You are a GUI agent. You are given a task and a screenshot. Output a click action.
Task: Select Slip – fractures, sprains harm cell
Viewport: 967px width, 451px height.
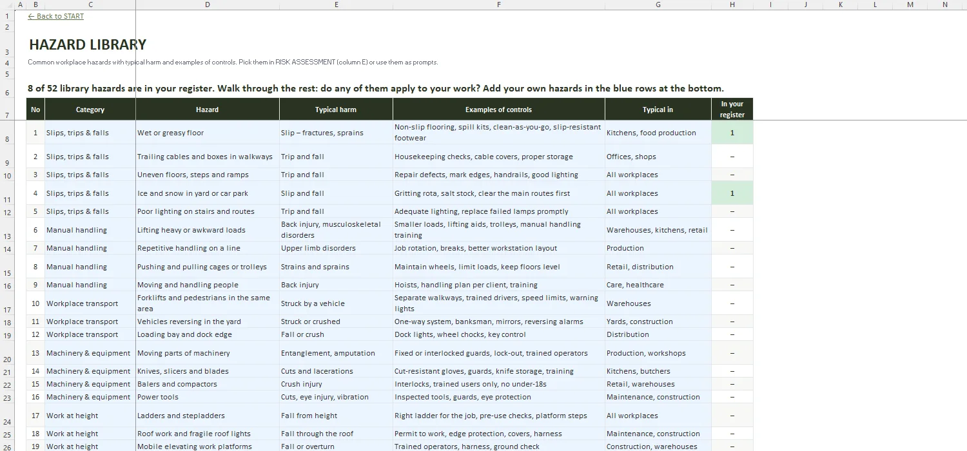pyautogui.click(x=336, y=133)
